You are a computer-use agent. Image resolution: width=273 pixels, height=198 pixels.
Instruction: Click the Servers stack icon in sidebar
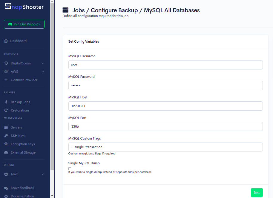click(x=6, y=127)
